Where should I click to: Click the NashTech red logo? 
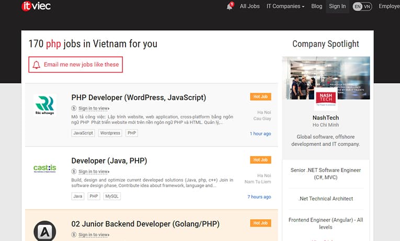click(x=326, y=99)
